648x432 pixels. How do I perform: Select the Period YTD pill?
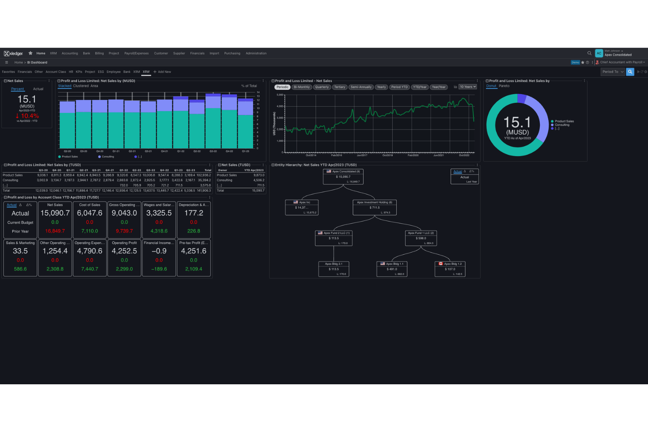pyautogui.click(x=399, y=87)
